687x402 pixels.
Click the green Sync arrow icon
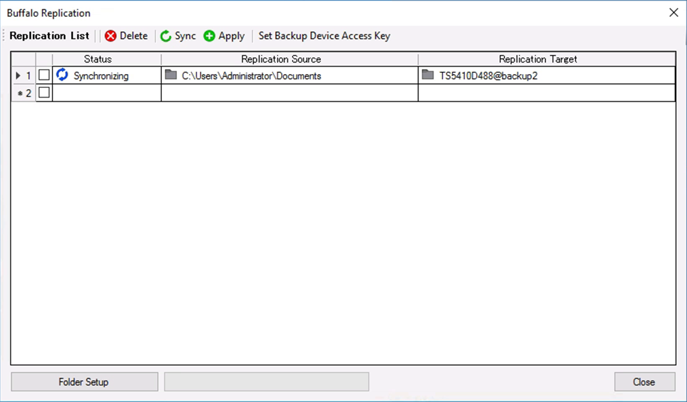point(166,36)
